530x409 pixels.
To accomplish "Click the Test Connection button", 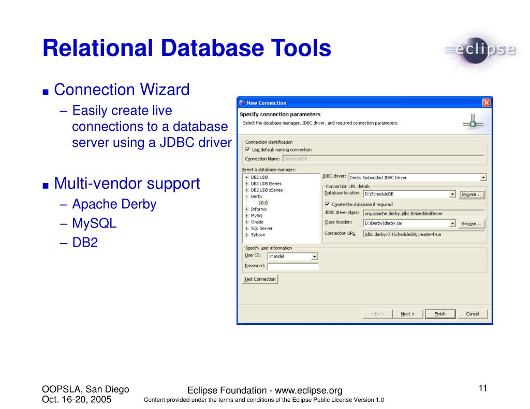I will coord(260,279).
